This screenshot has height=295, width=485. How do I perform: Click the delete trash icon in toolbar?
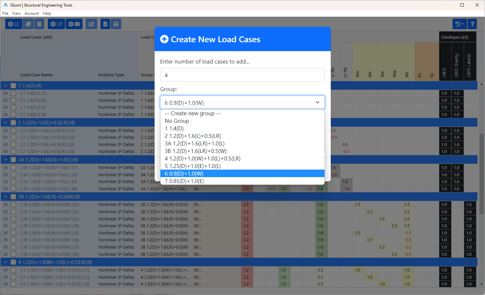point(39,24)
